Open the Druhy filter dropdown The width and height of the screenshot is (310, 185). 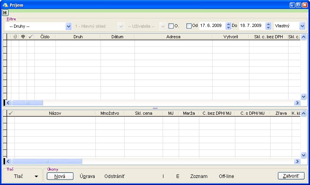(x=69, y=26)
